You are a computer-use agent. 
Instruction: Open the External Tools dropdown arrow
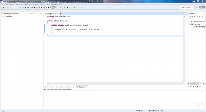[35, 7]
